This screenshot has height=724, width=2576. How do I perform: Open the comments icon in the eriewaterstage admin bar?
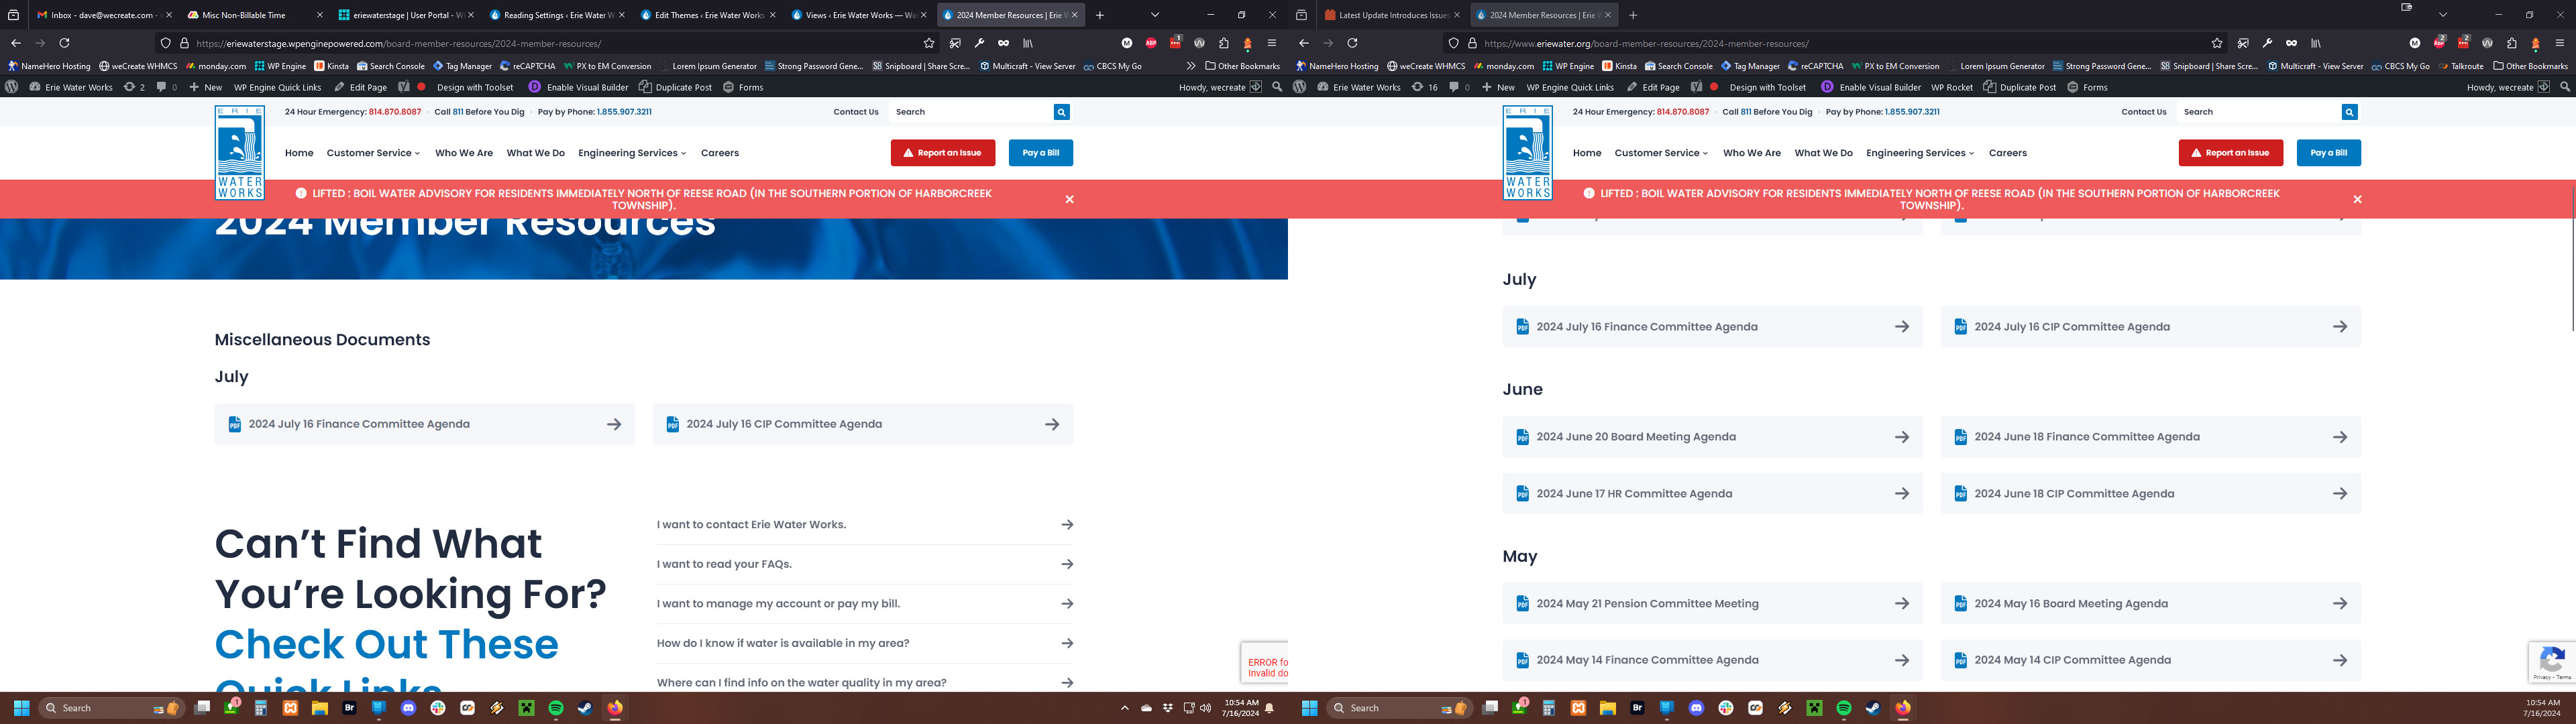click(x=167, y=87)
